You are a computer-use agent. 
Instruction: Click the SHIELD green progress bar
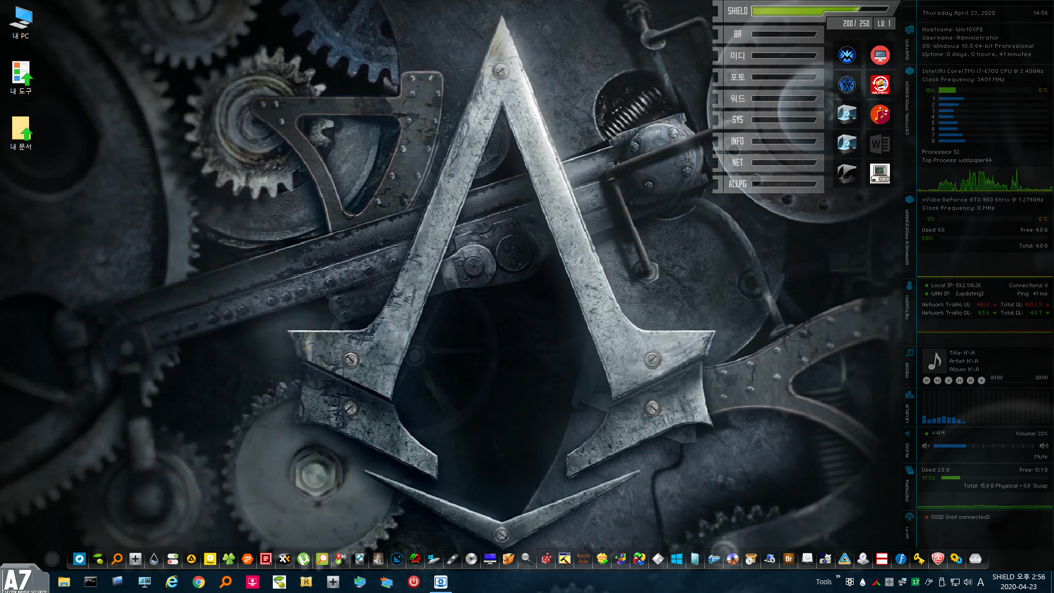[820, 10]
